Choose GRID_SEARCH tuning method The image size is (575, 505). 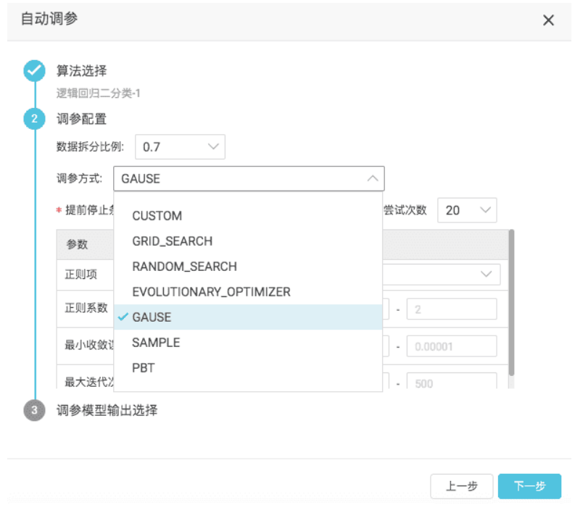pyautogui.click(x=248, y=241)
